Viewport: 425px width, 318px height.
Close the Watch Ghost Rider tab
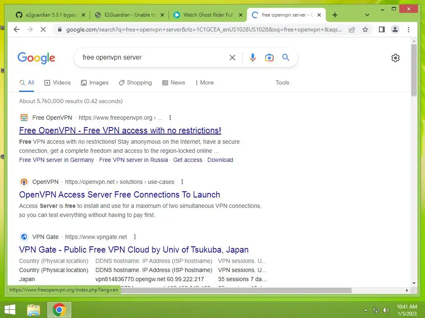(240, 15)
